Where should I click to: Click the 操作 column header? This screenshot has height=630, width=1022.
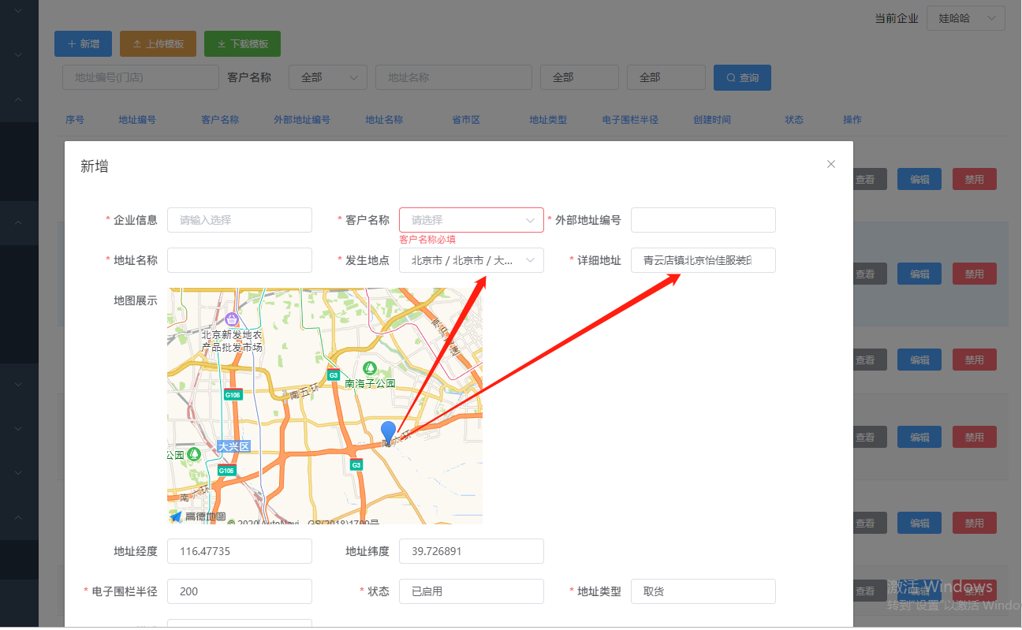[852, 120]
